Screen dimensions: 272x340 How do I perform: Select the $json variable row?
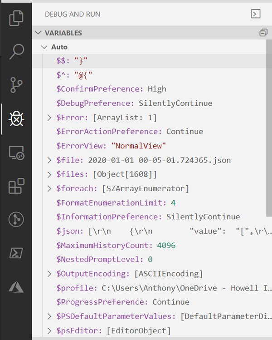pos(136,231)
